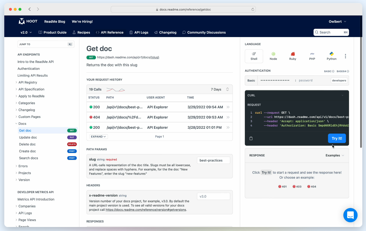366x231 pixels.
Task: Open the chat support bubble
Action: [350, 215]
